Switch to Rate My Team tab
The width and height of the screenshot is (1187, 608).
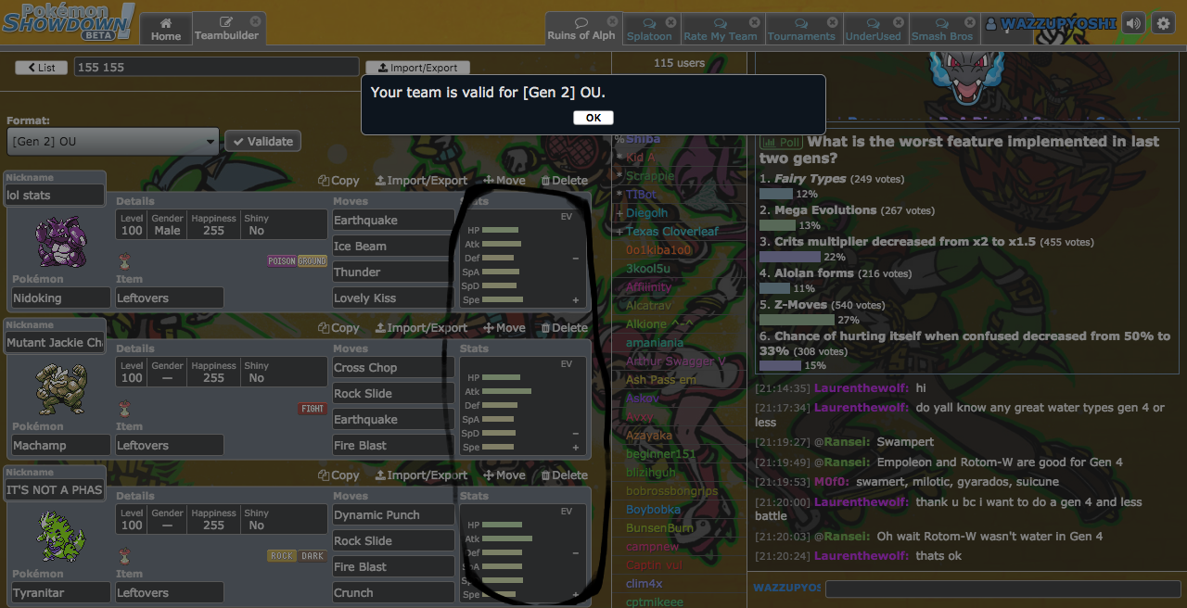pyautogui.click(x=721, y=30)
